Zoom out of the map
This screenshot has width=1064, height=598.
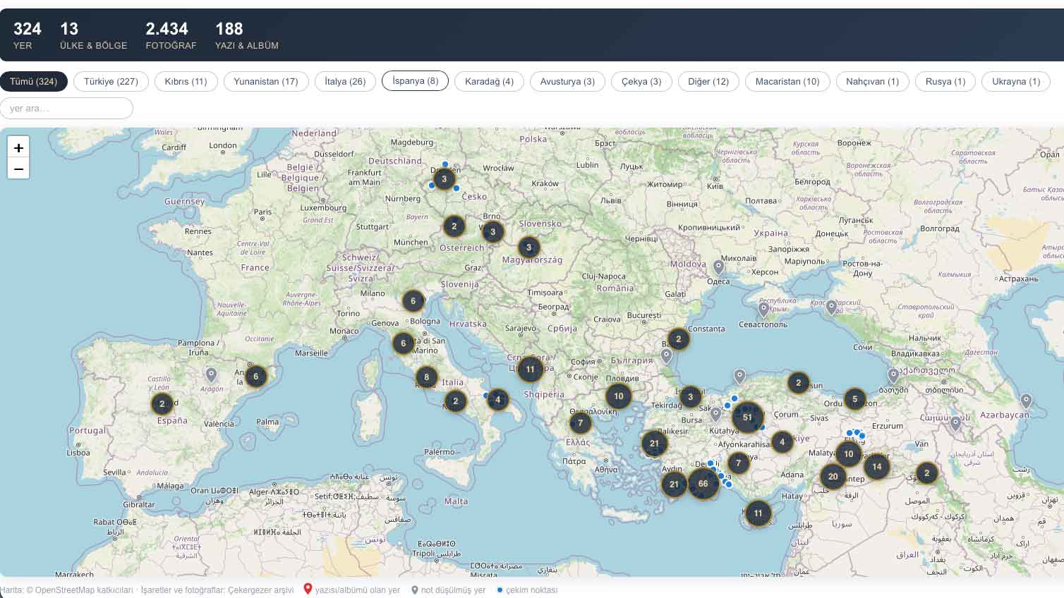point(18,169)
